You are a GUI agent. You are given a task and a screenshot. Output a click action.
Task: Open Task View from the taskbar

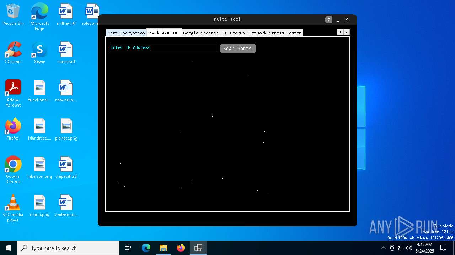pos(128,248)
